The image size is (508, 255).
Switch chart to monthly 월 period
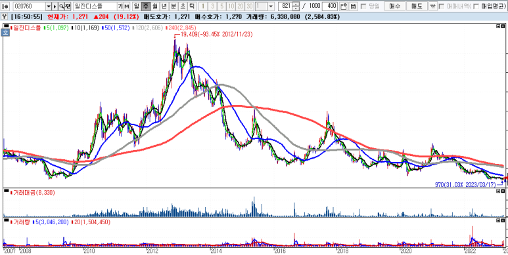[x=155, y=6]
